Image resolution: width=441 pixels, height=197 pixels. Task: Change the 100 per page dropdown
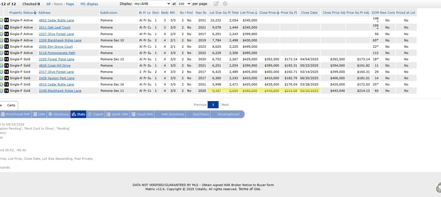(x=184, y=4)
